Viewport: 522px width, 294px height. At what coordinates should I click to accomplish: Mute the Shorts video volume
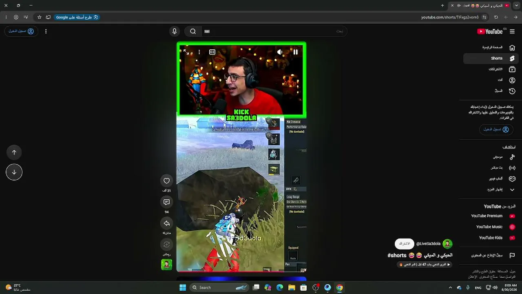point(280,52)
